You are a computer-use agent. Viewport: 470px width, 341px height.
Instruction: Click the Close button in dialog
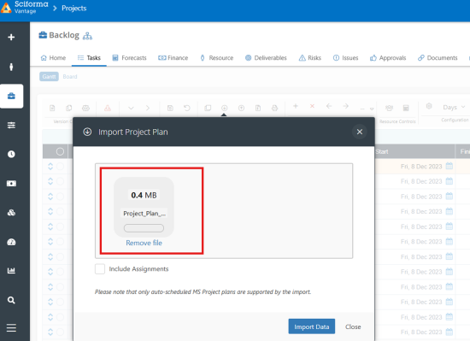(x=353, y=326)
